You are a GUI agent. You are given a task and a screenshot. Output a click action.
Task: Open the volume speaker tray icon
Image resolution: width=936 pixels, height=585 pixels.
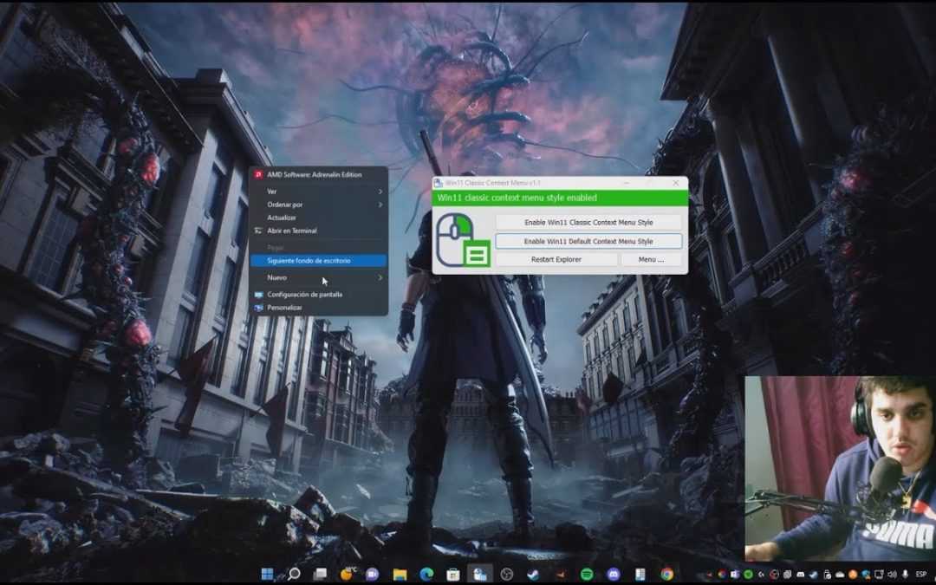893,575
